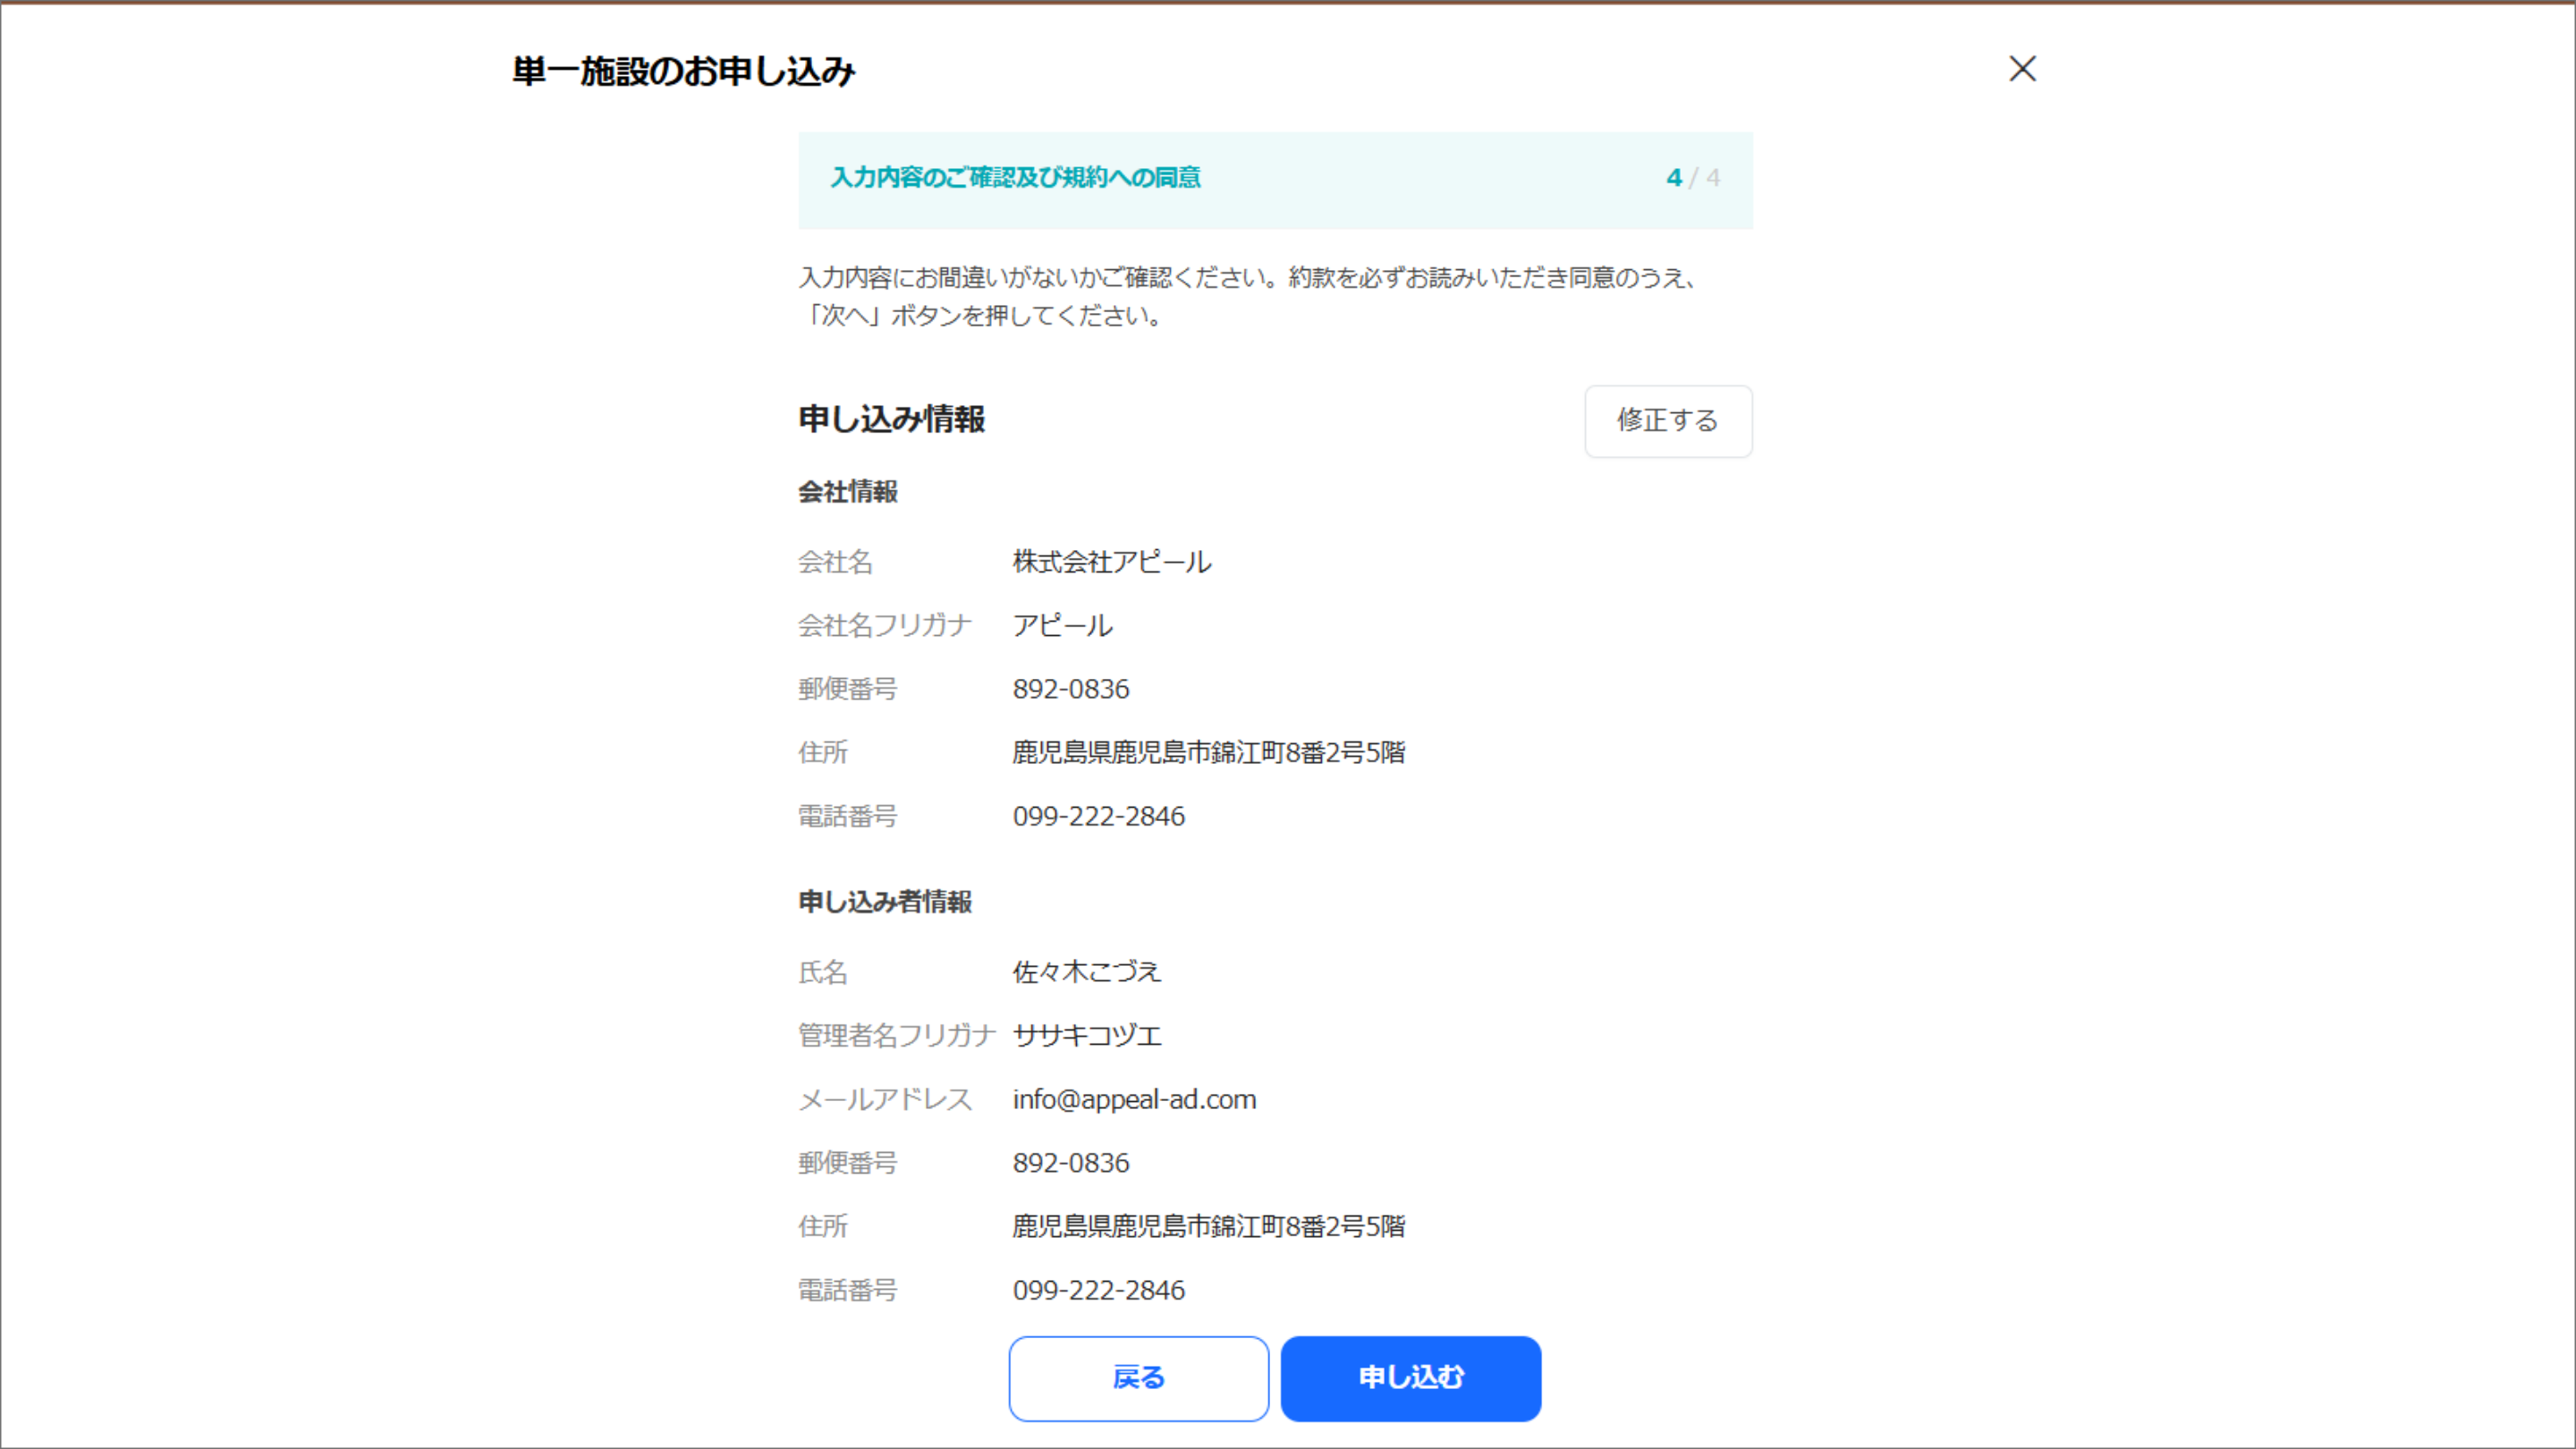The width and height of the screenshot is (2576, 1449).
Task: Click the 会社情報 subheading
Action: click(847, 492)
